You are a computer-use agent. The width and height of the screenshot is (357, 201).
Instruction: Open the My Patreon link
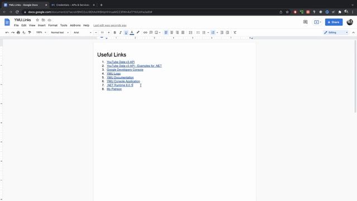(x=114, y=89)
